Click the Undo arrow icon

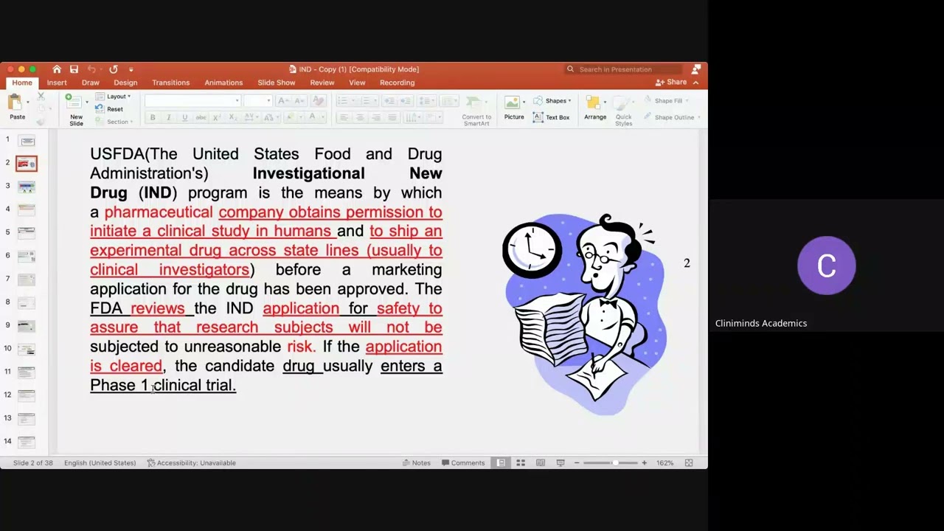click(91, 69)
